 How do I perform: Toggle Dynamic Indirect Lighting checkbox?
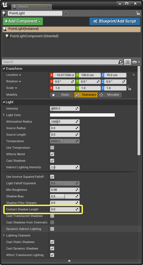tap(52, 229)
